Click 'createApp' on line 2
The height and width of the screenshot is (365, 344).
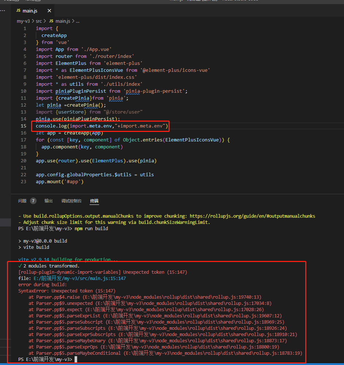click(x=54, y=36)
